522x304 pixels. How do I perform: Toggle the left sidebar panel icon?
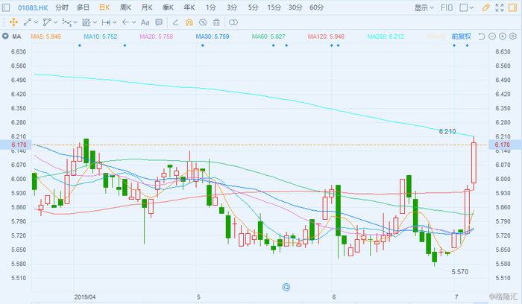(6, 7)
